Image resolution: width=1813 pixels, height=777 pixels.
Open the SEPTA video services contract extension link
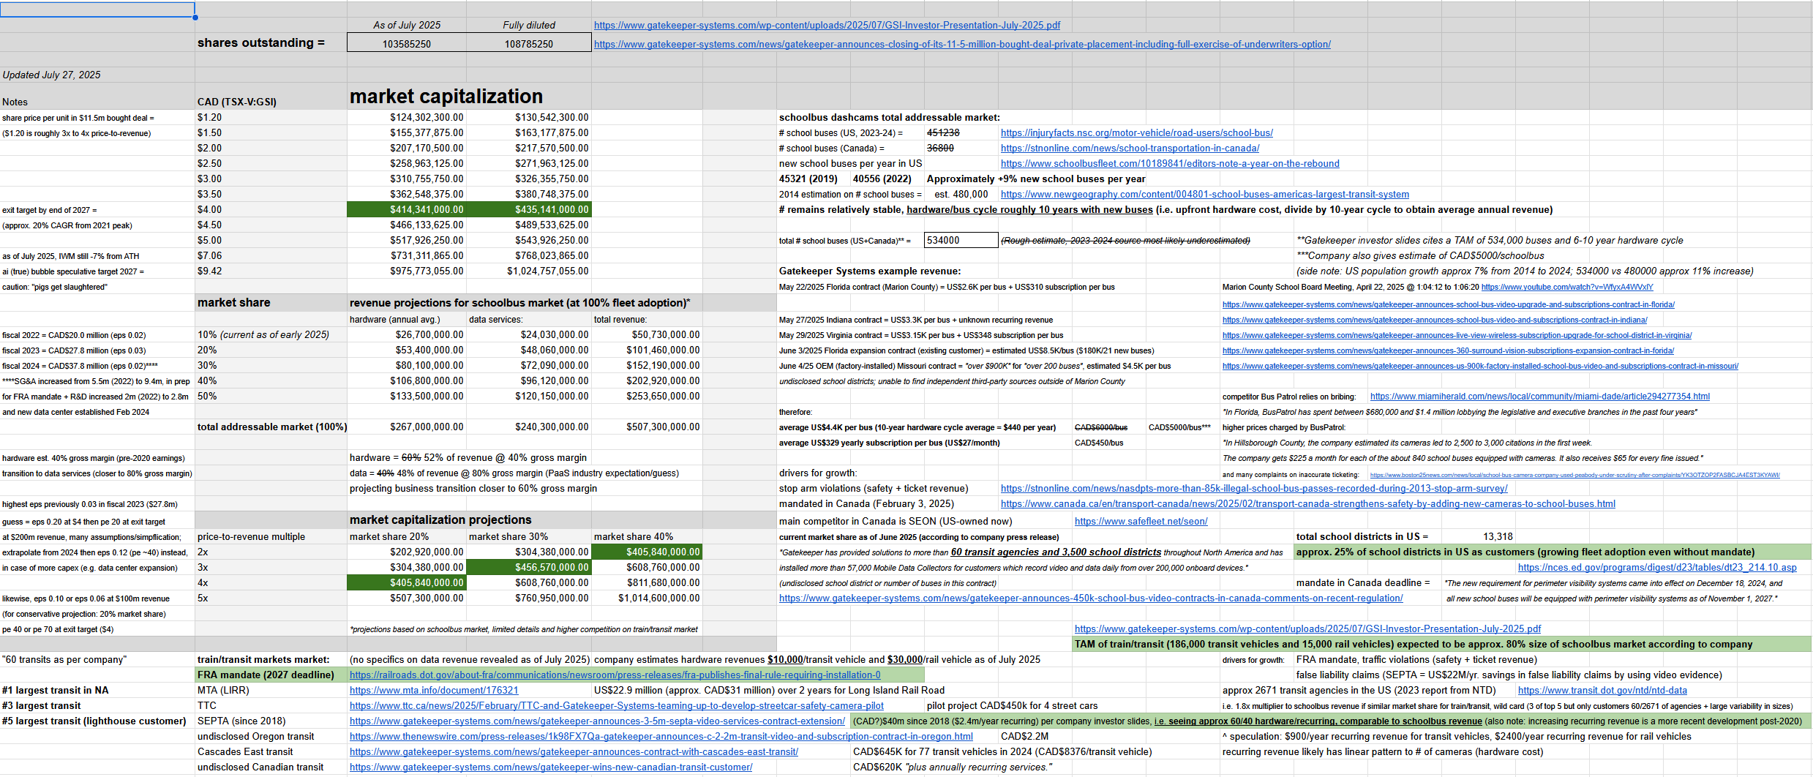tap(597, 721)
